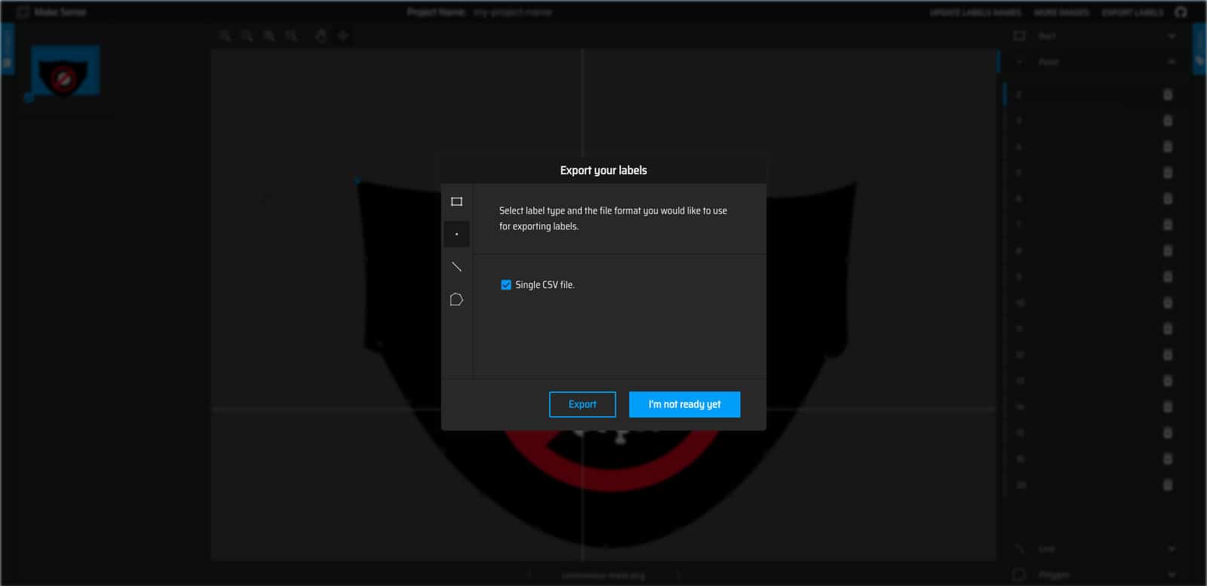The width and height of the screenshot is (1207, 586).
Task: Choose the Line label type icon
Action: coord(456,266)
